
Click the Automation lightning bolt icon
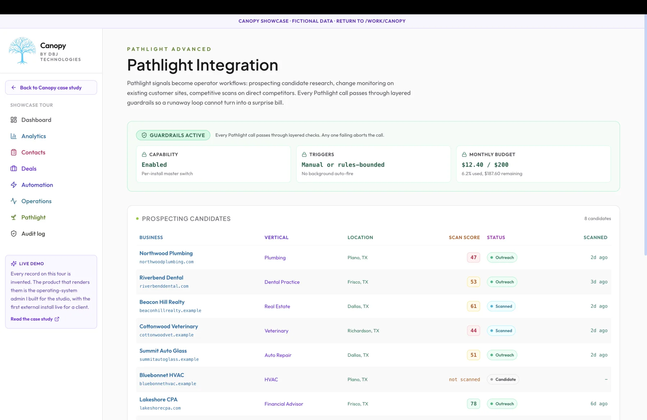(x=14, y=185)
